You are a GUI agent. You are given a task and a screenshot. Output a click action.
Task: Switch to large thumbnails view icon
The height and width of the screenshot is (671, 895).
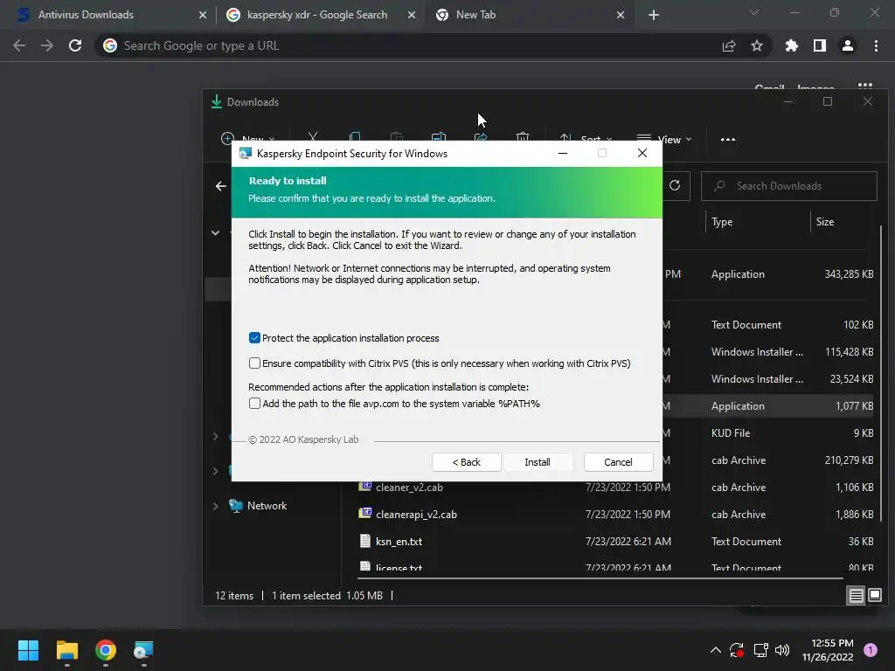pyautogui.click(x=874, y=596)
